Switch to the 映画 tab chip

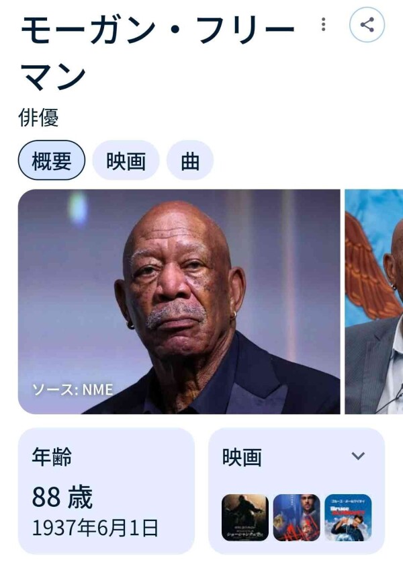pos(126,161)
